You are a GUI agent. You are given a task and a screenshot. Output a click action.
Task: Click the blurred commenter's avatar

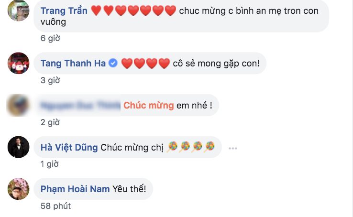18,105
